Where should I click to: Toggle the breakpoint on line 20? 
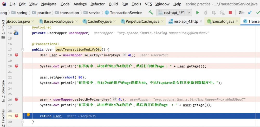pos(16,66)
